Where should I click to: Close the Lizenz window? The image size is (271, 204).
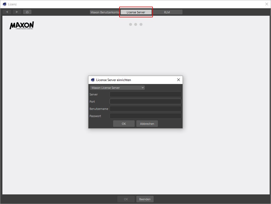point(266,4)
